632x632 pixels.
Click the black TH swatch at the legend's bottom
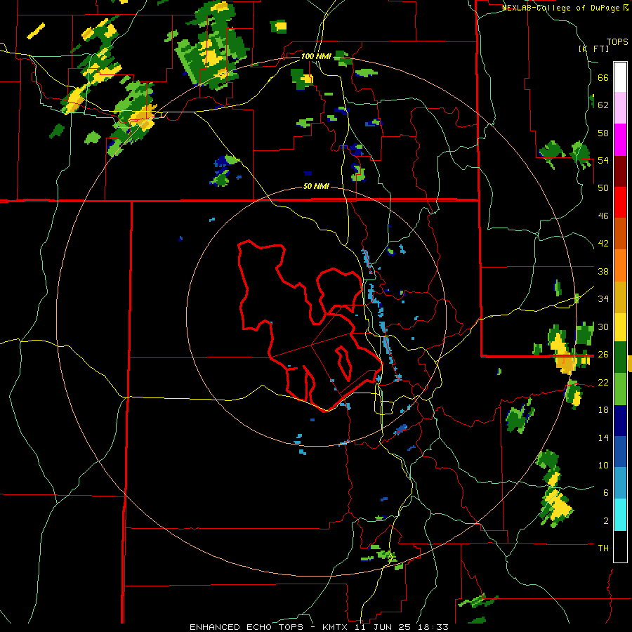620,546
